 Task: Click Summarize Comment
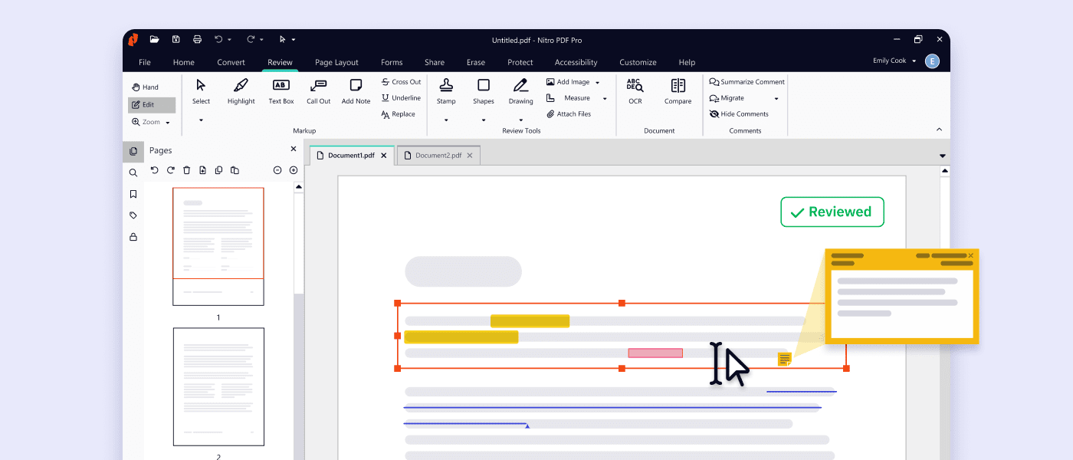tap(747, 81)
